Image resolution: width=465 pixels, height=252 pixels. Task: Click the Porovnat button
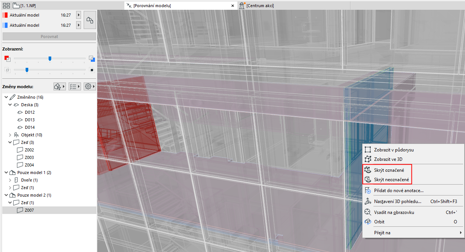coord(49,37)
